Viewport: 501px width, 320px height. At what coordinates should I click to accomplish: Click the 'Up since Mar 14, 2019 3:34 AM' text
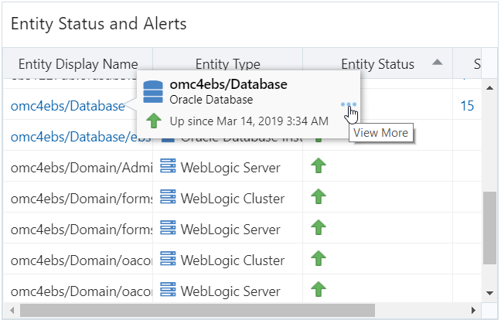(249, 121)
